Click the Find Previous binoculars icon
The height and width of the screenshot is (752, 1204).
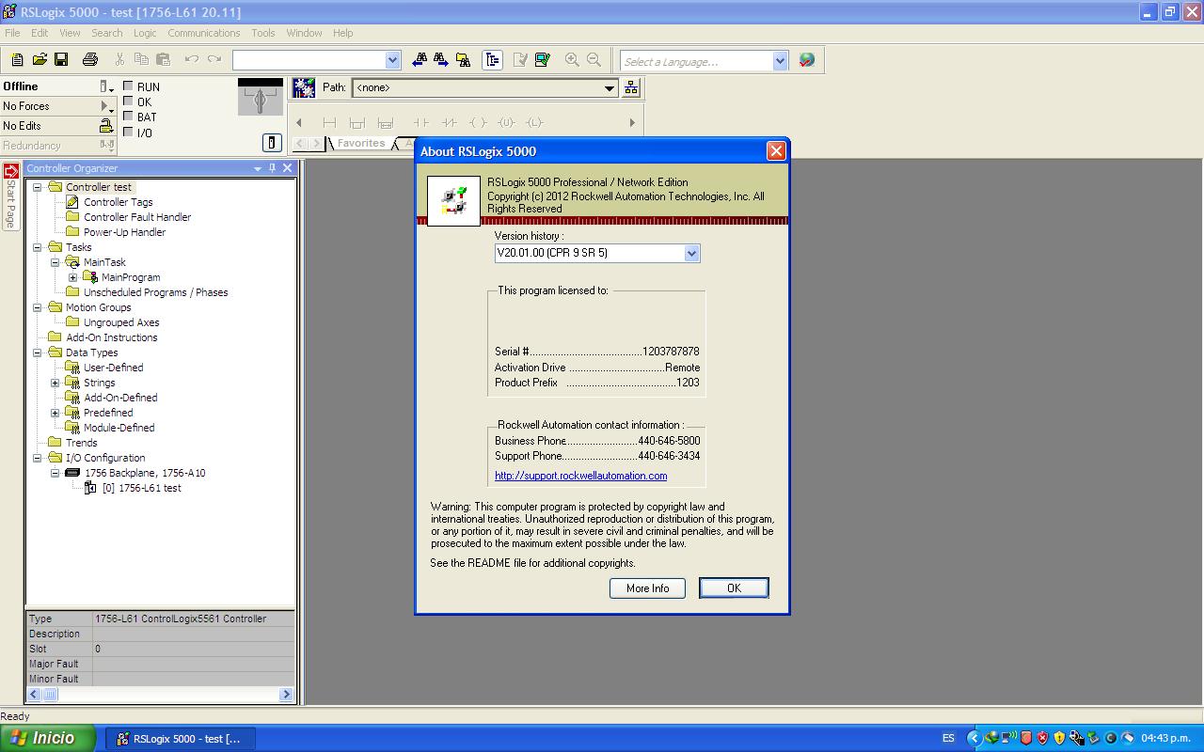(x=420, y=59)
